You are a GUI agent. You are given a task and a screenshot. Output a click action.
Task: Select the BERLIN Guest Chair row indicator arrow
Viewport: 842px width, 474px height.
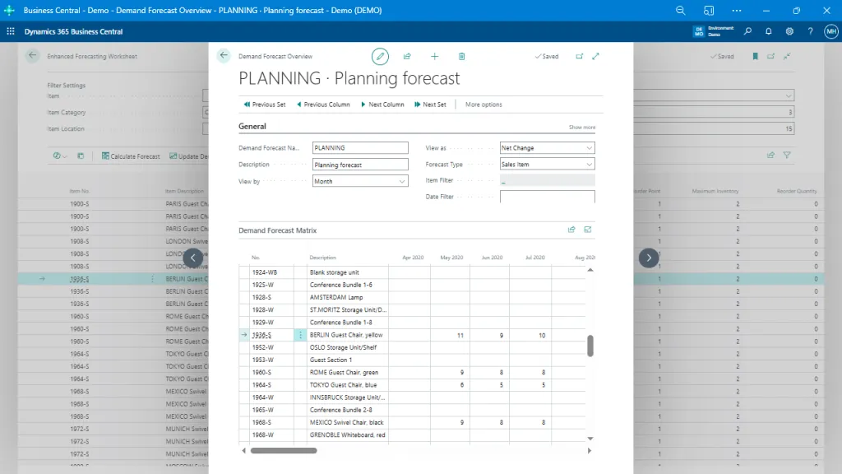pyautogui.click(x=243, y=335)
